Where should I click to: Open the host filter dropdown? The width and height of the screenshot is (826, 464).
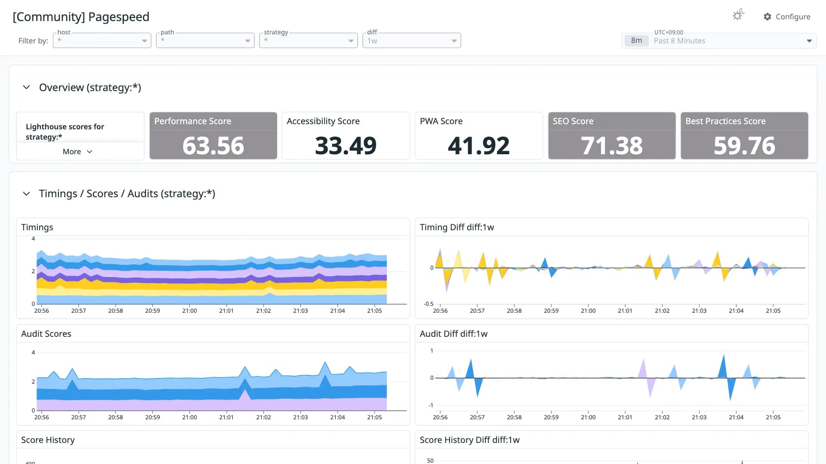[x=102, y=40]
